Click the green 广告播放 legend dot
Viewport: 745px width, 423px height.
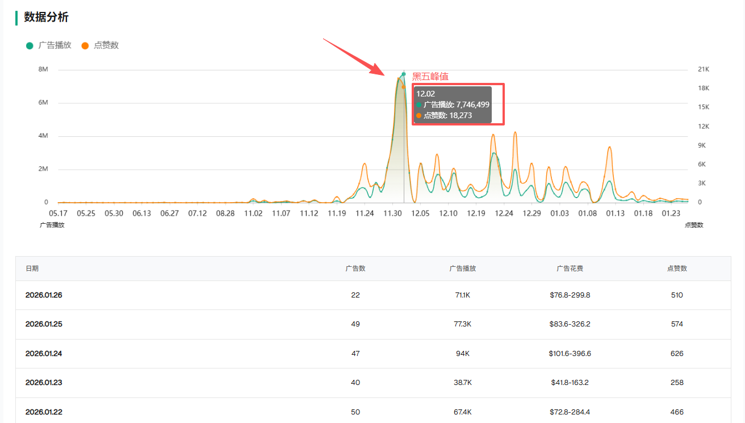pos(30,46)
